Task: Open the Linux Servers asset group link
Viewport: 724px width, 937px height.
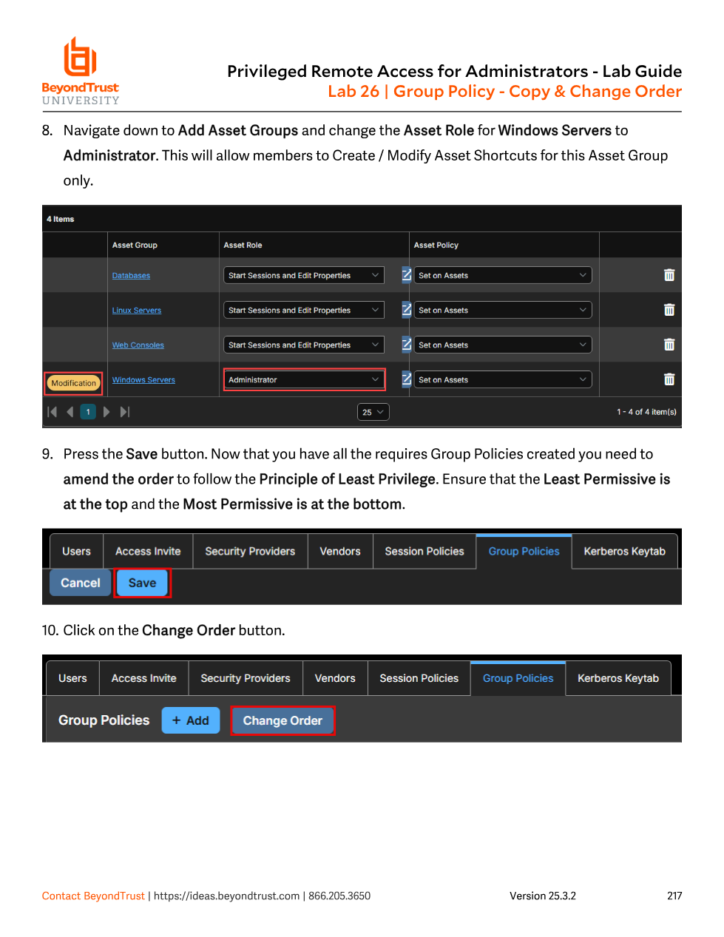Action: tap(137, 311)
